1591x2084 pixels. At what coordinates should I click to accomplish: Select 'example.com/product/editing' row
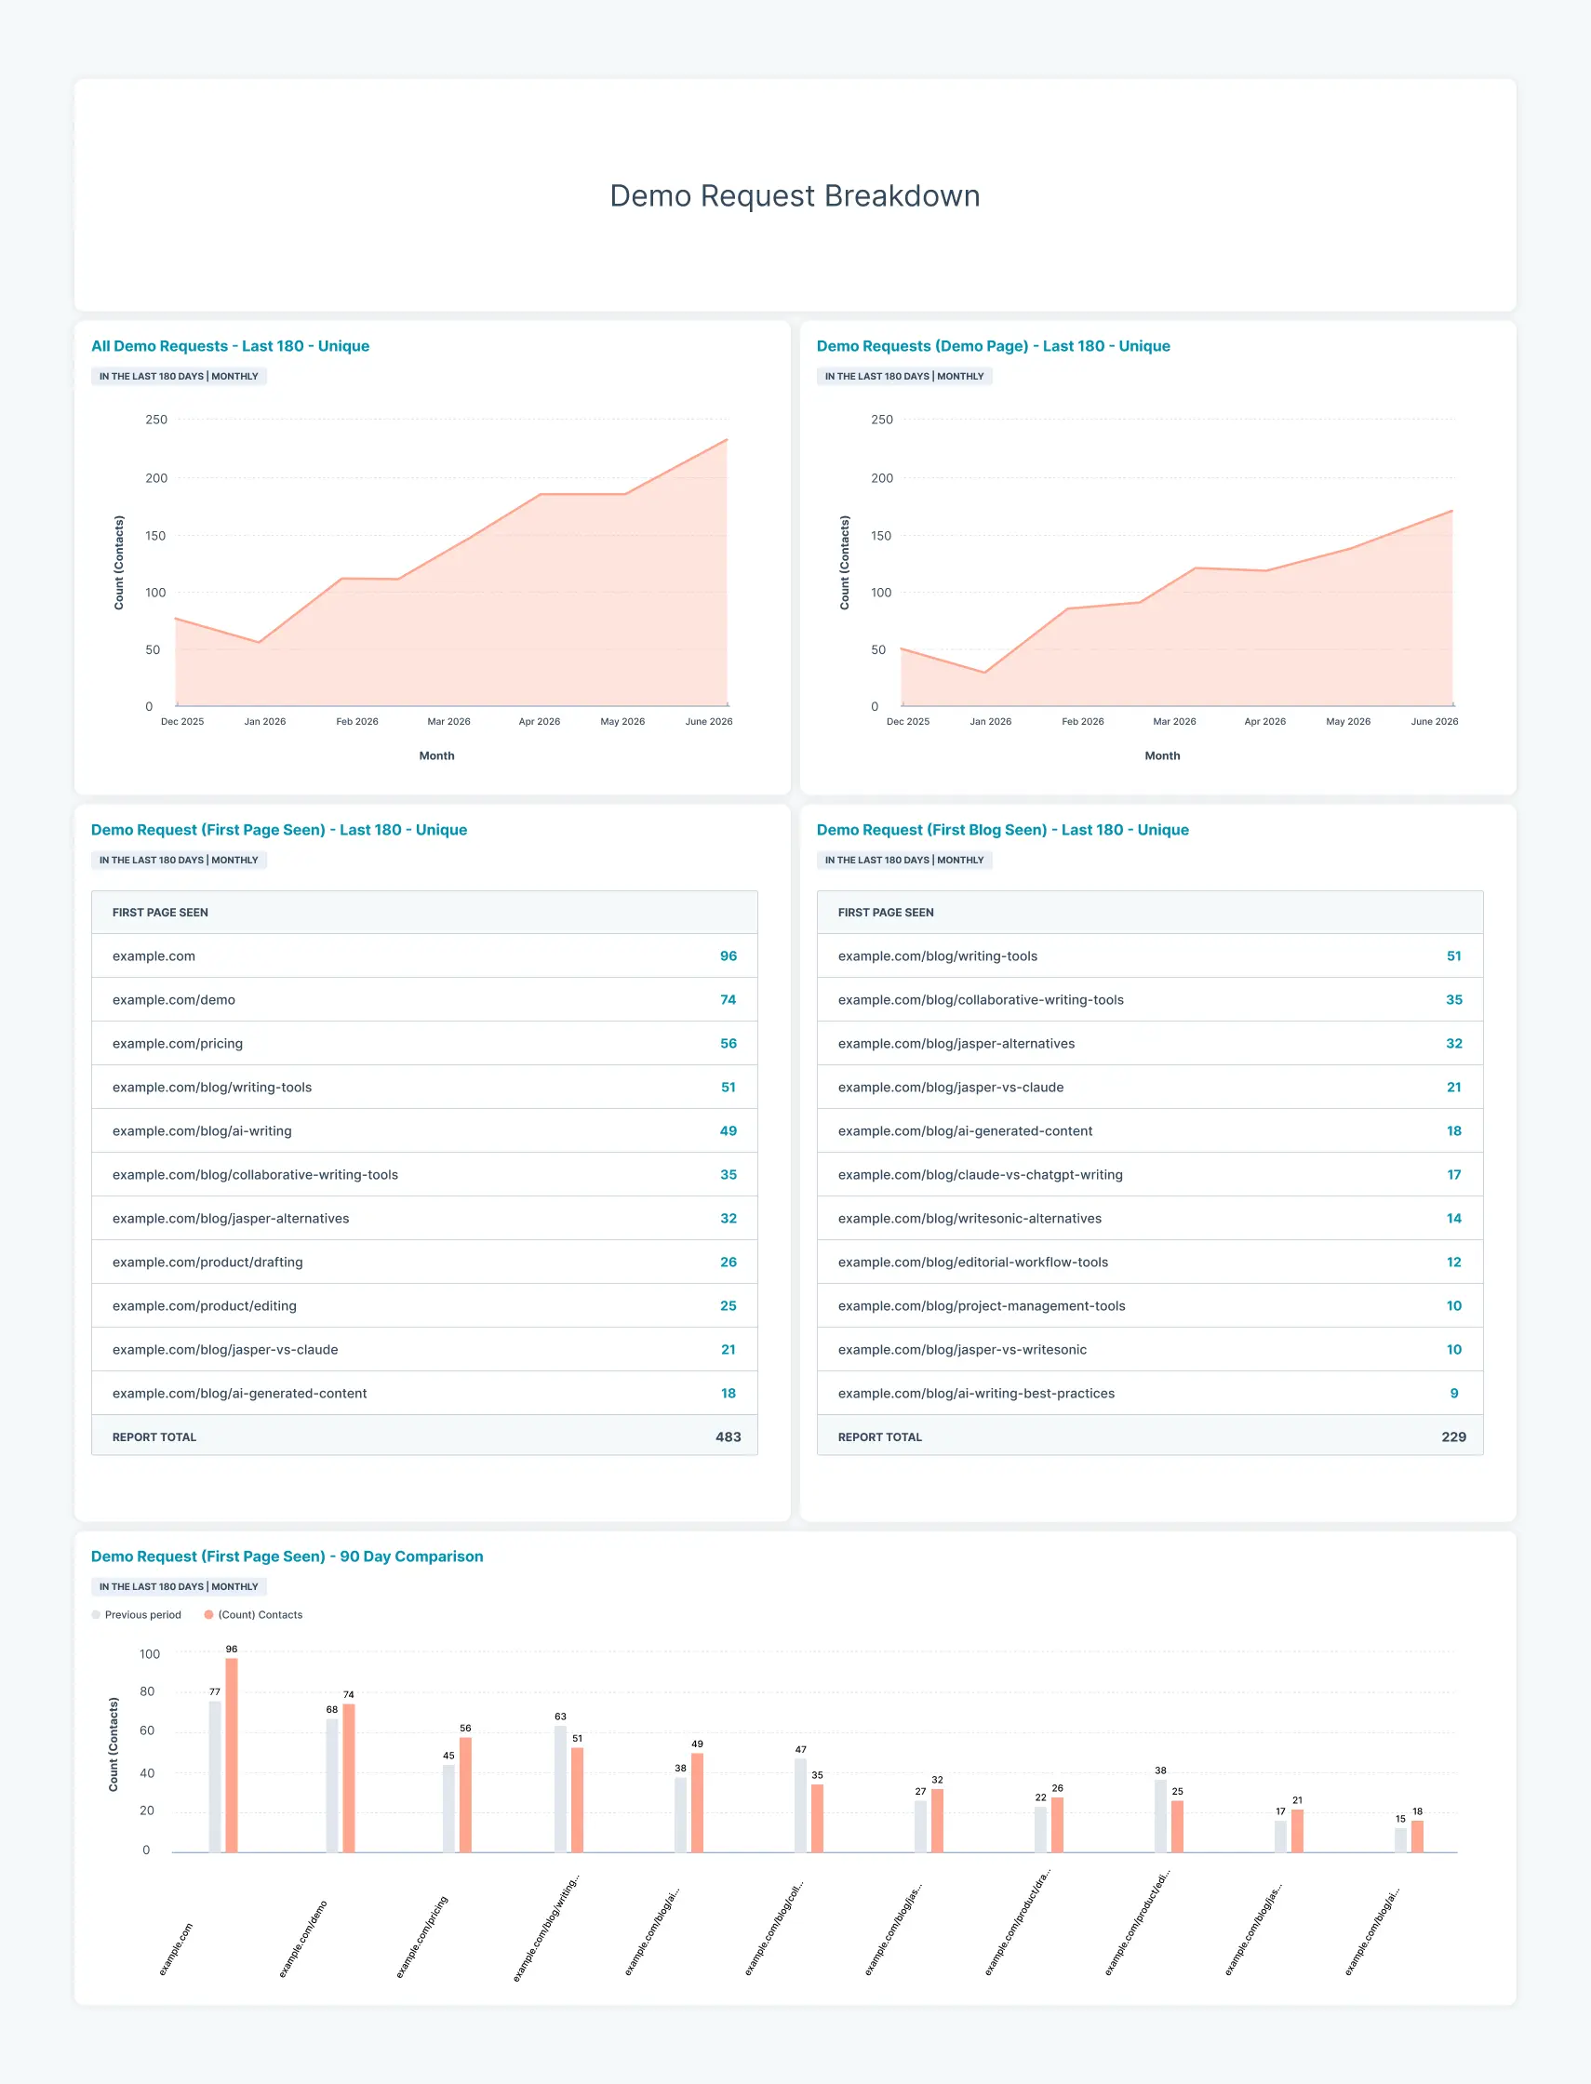coord(424,1304)
